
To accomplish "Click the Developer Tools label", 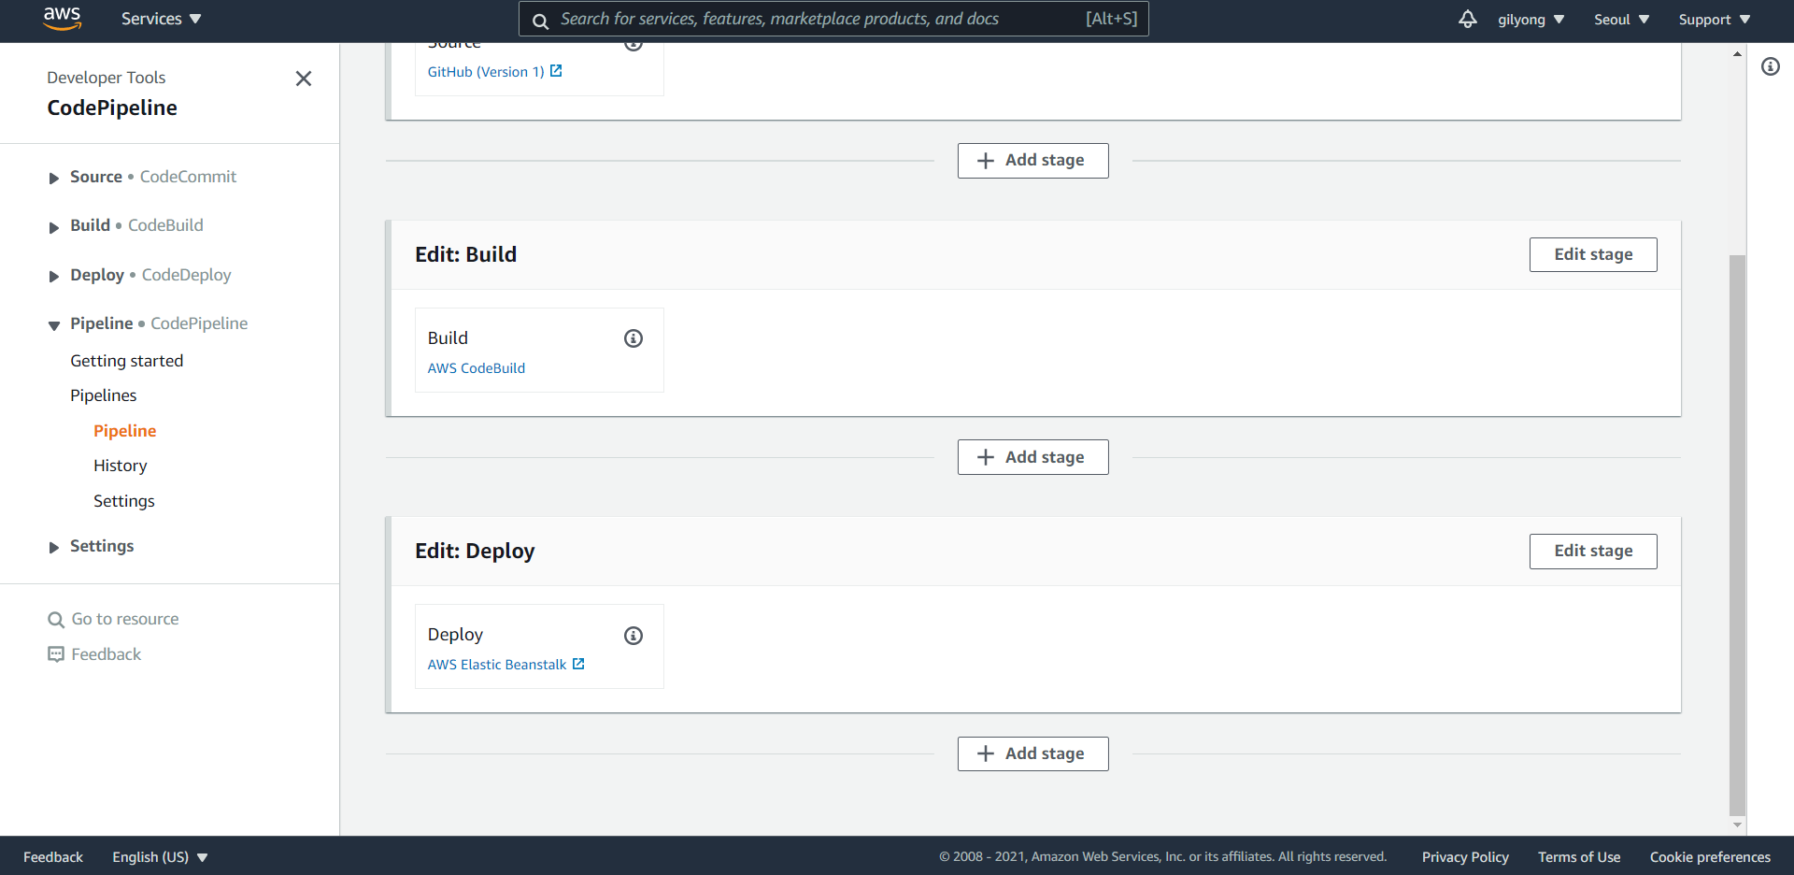I will tap(107, 78).
